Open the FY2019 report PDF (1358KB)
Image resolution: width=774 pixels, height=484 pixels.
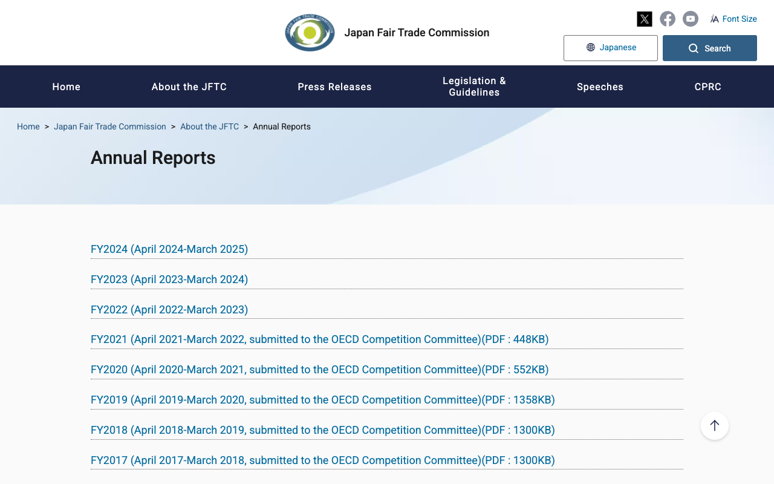(x=323, y=400)
